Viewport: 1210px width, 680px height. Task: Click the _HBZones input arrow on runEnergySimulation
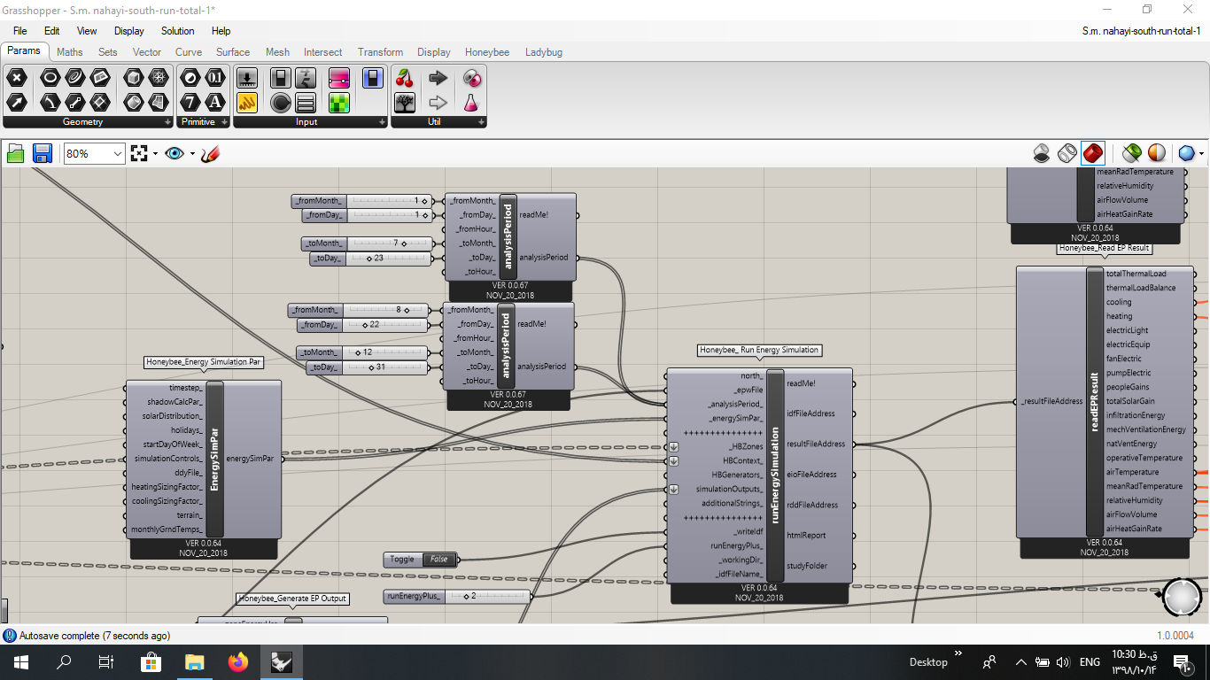coord(673,447)
